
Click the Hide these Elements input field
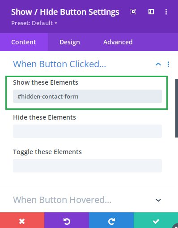coord(87,131)
